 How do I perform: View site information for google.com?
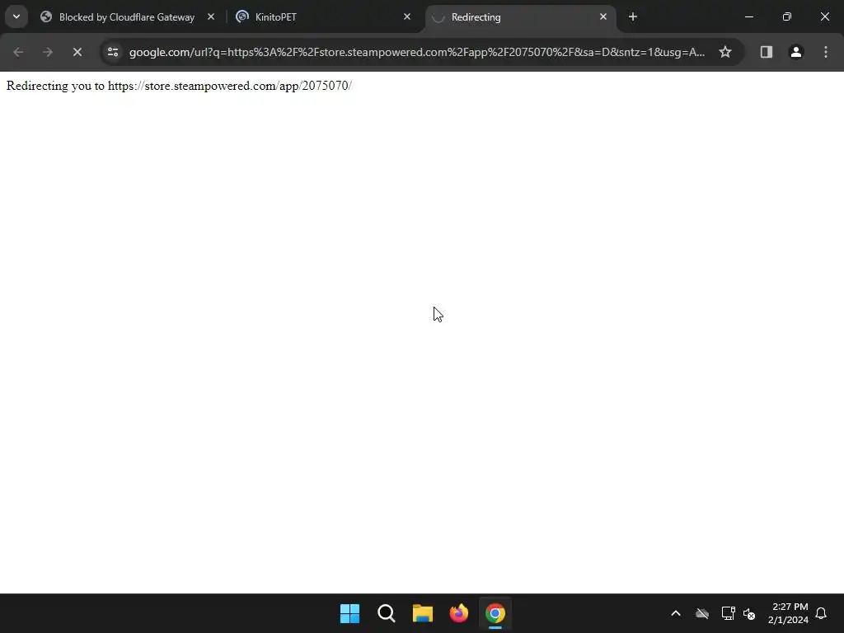point(113,52)
